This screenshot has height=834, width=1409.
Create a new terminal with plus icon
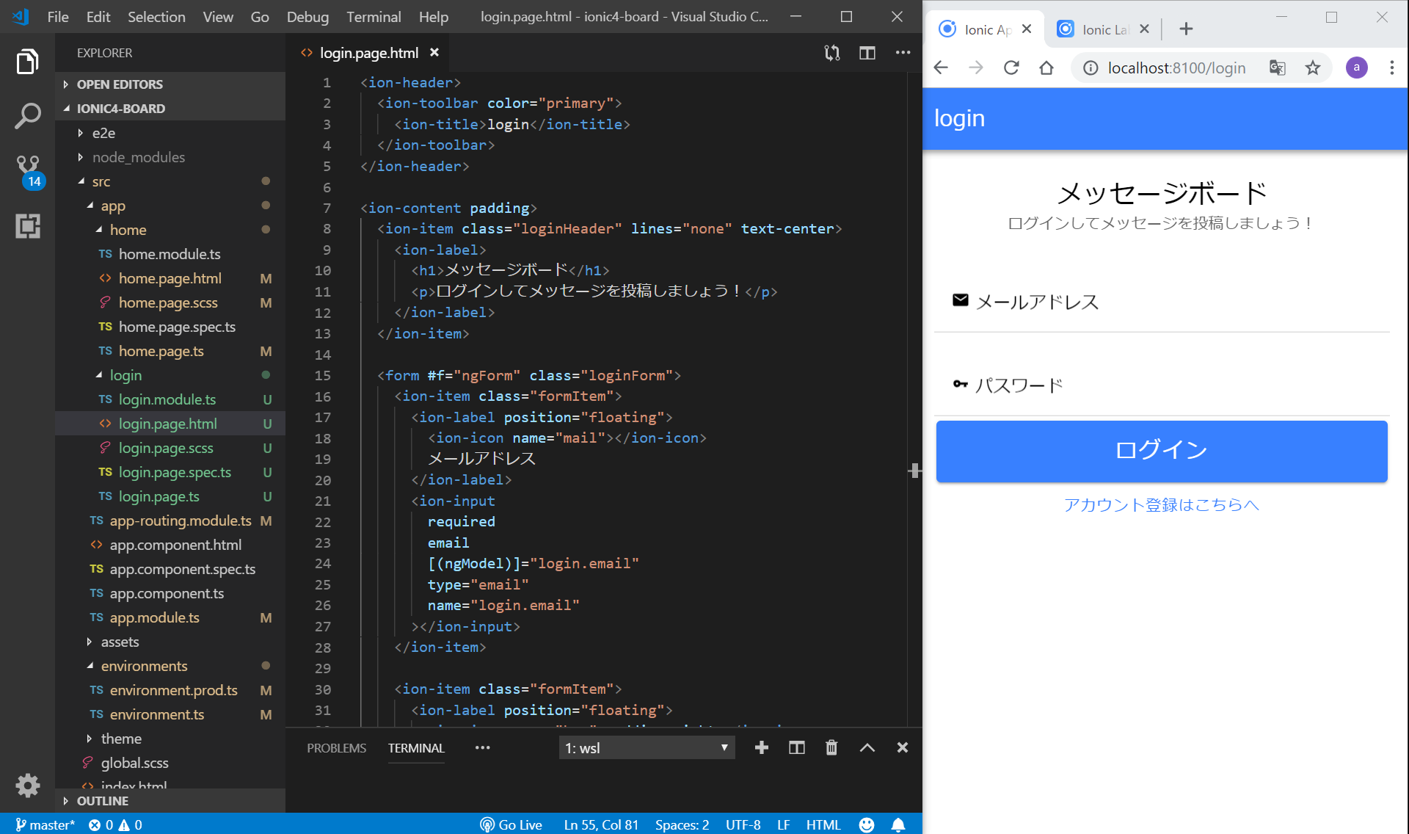tap(761, 747)
